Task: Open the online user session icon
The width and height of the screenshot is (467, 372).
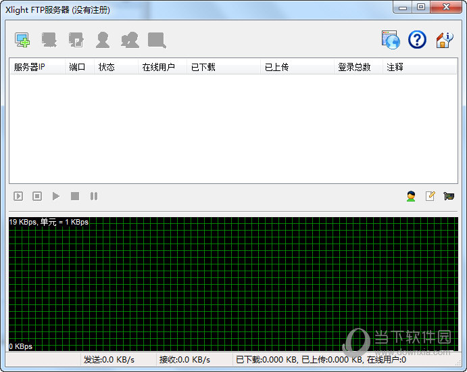Action: click(x=411, y=196)
